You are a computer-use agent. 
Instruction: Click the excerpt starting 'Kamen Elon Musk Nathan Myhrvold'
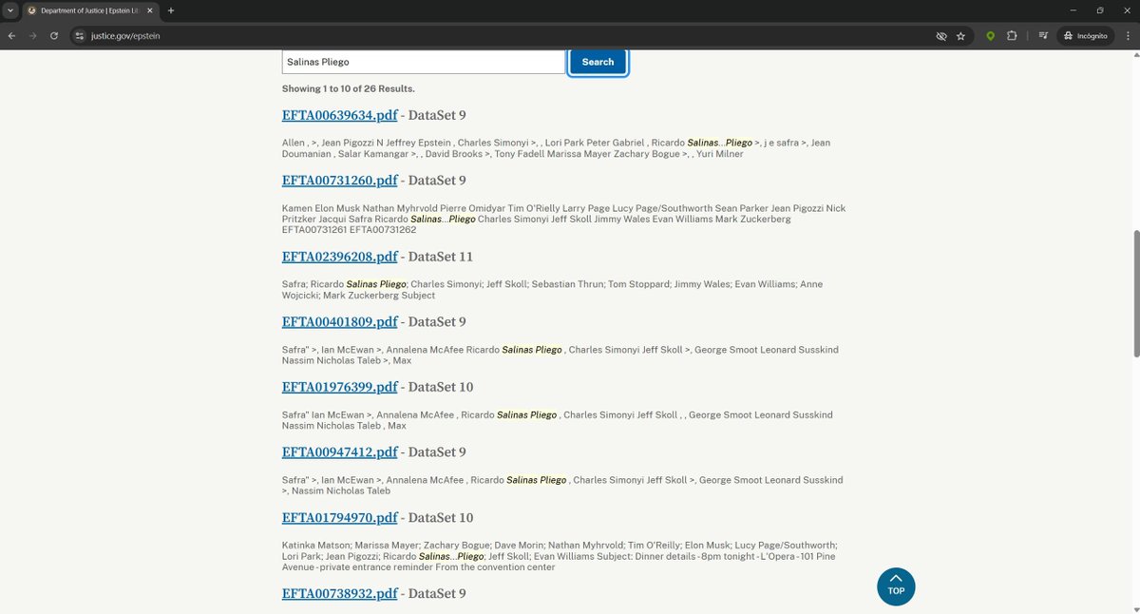tap(563, 219)
